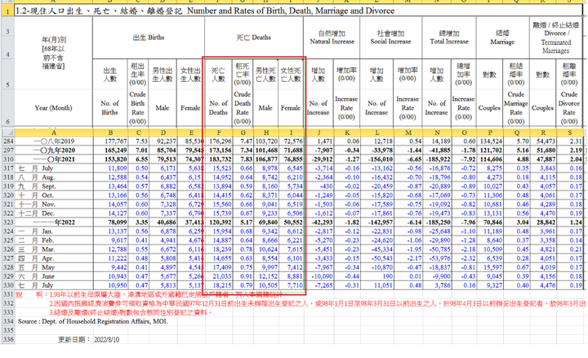Select cell "3,786" total increase in row 330
The height and width of the screenshot is (358, 588).
[436, 285]
